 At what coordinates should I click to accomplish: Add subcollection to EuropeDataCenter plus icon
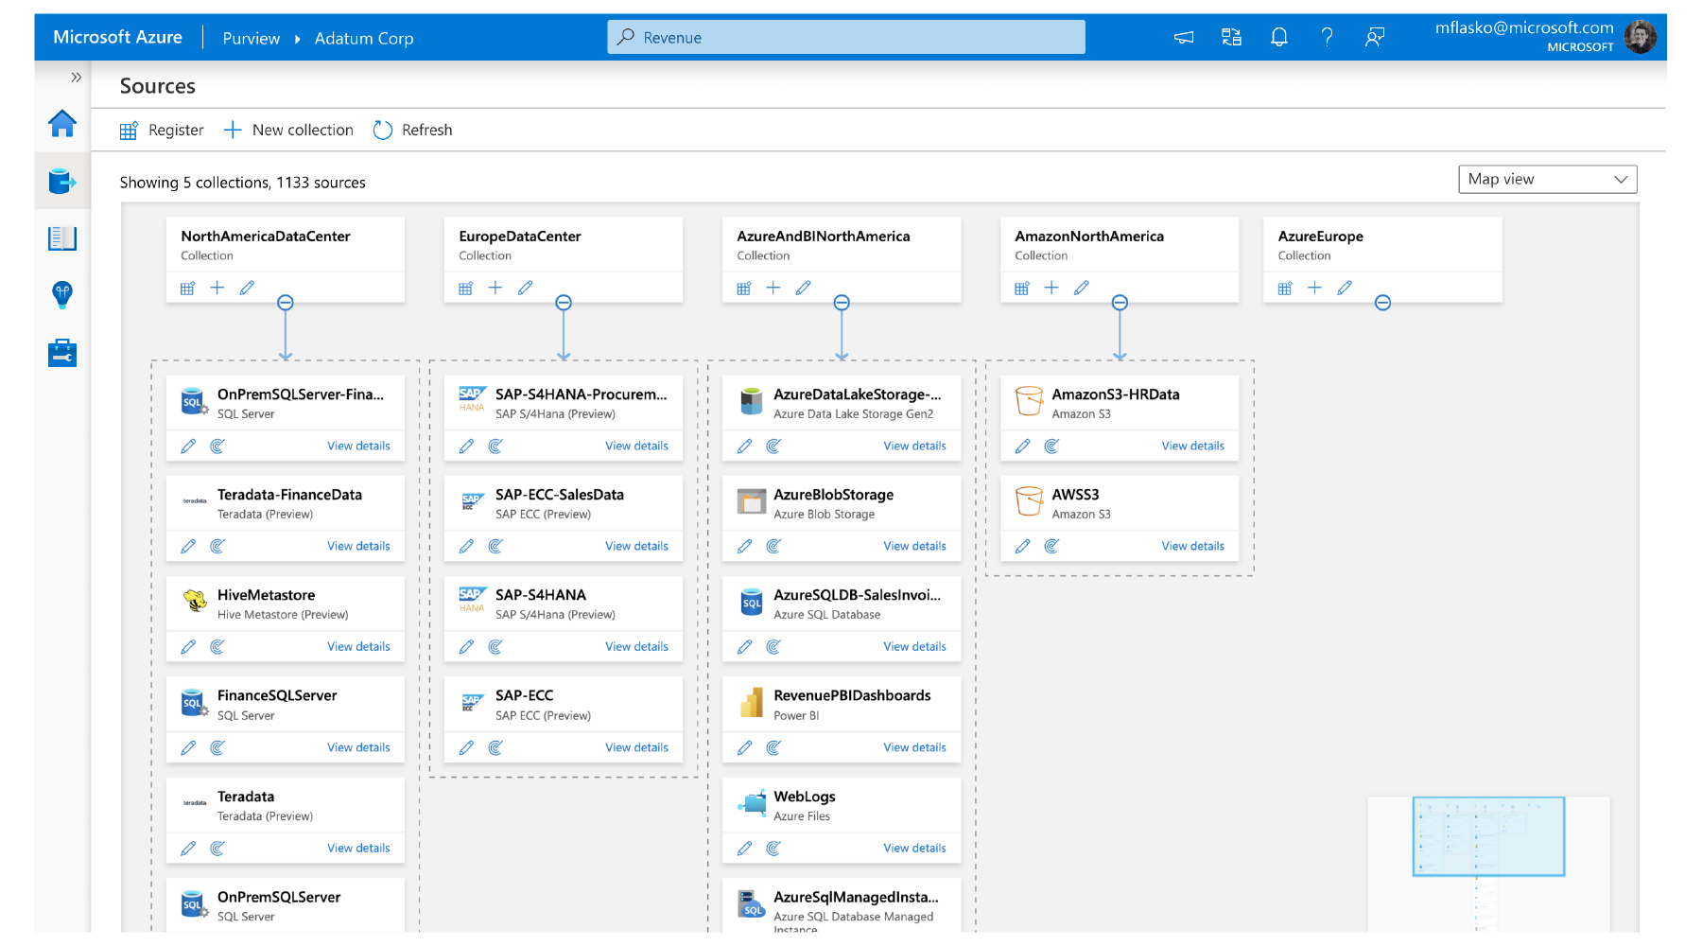click(x=495, y=288)
